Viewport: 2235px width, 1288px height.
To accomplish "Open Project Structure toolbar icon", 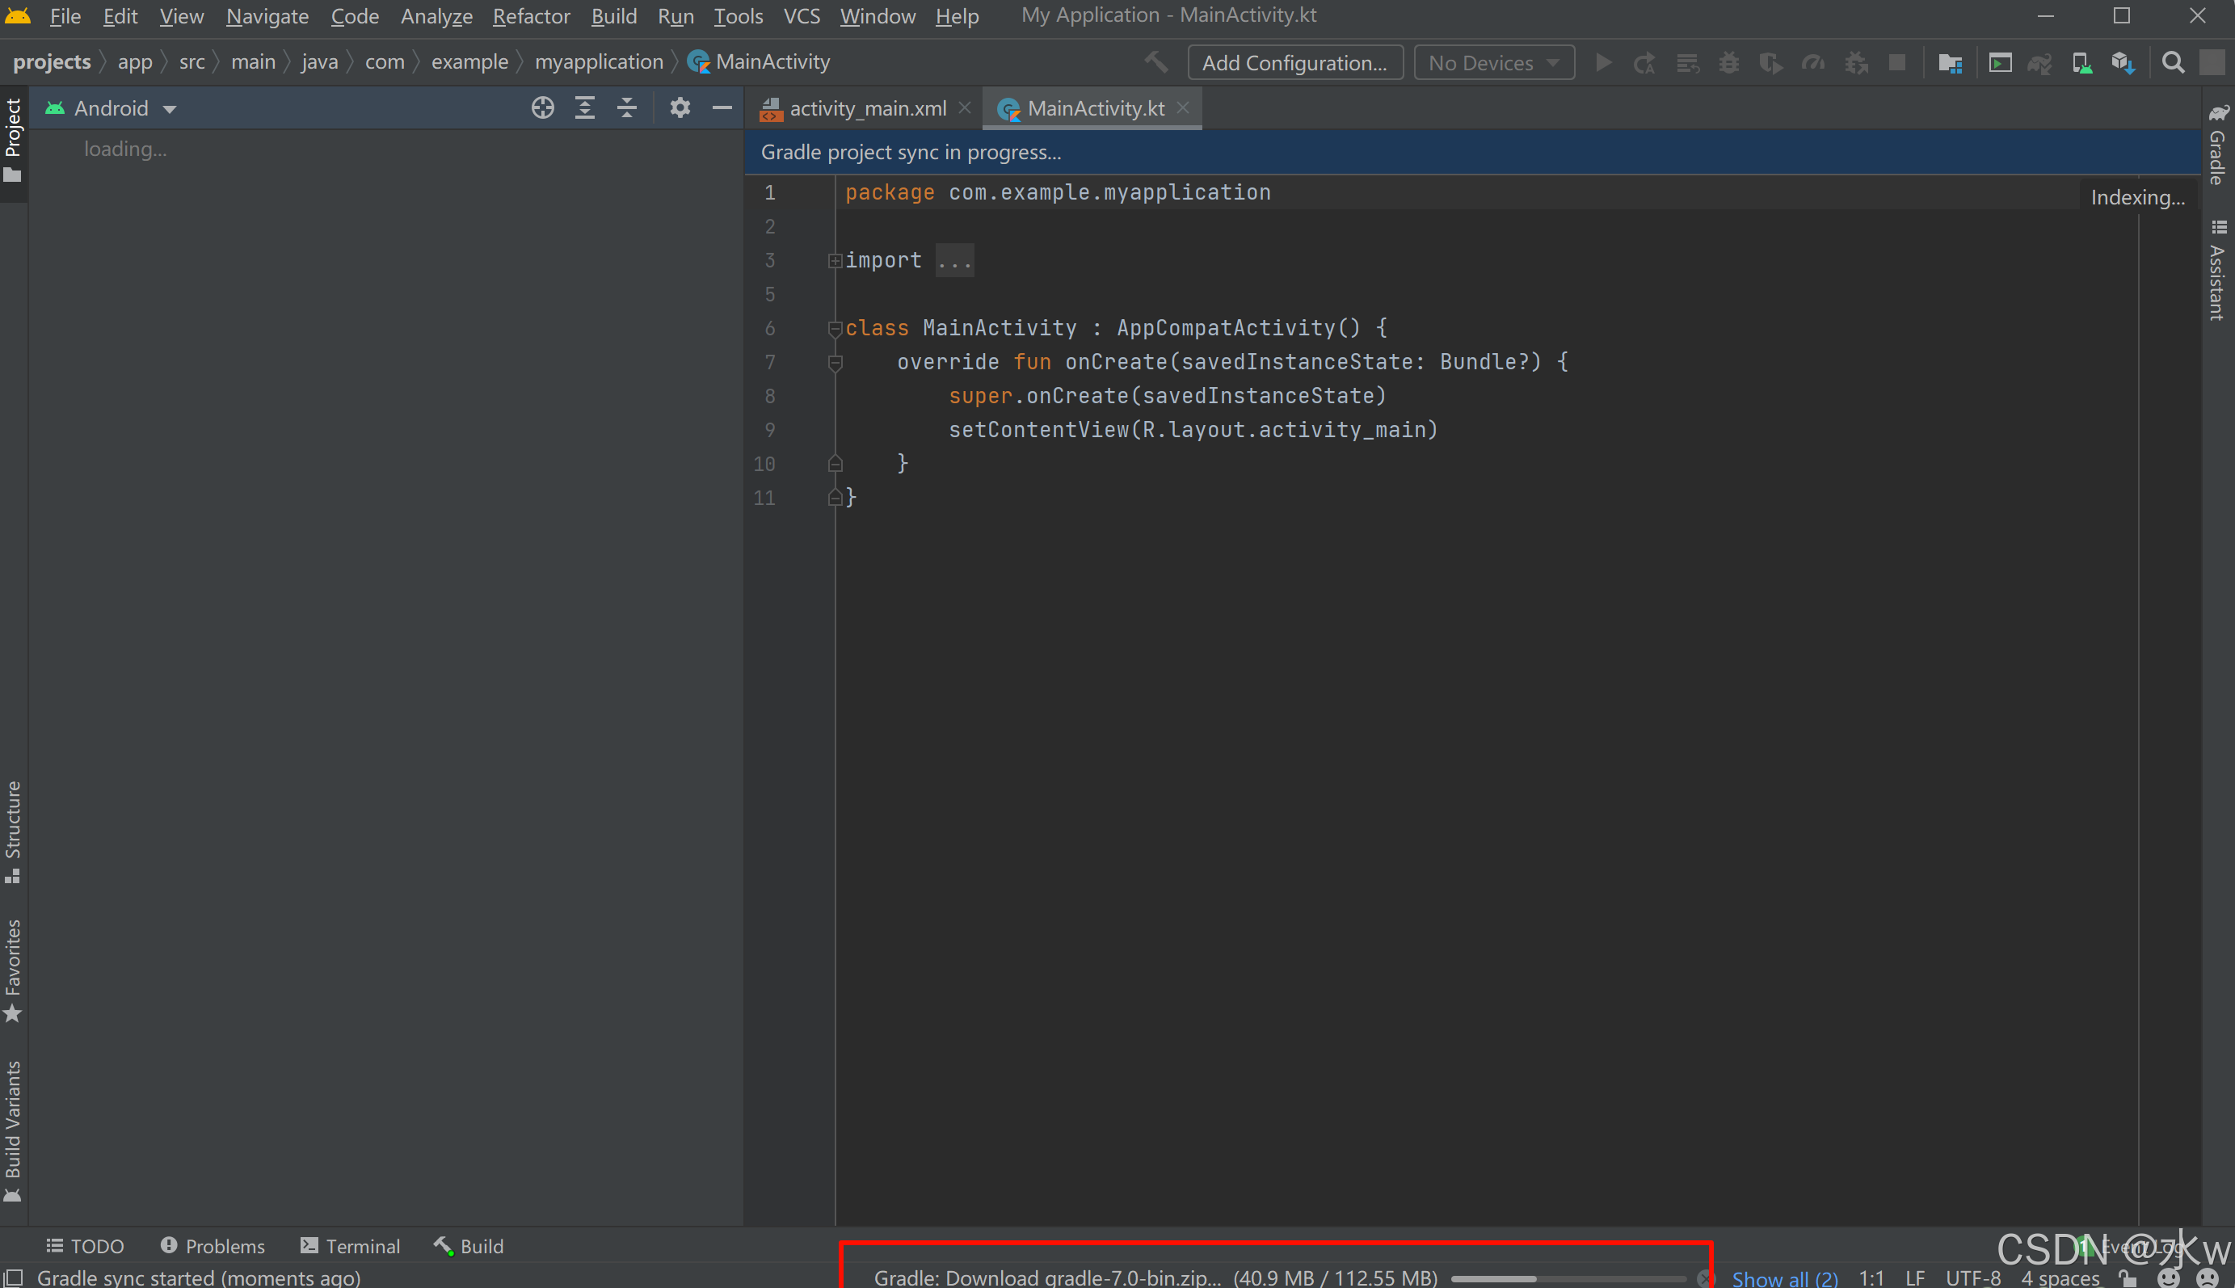I will point(1949,63).
